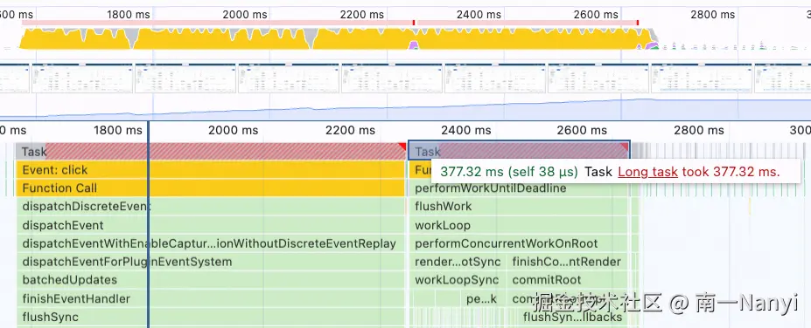This screenshot has height=328, width=811.
Task: Select the Event: click bar
Action: tap(210, 170)
